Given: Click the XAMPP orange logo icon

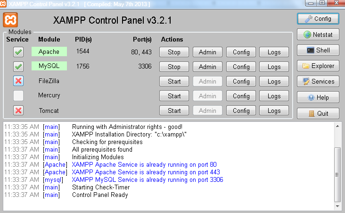Looking at the screenshot, I should 10,20.
